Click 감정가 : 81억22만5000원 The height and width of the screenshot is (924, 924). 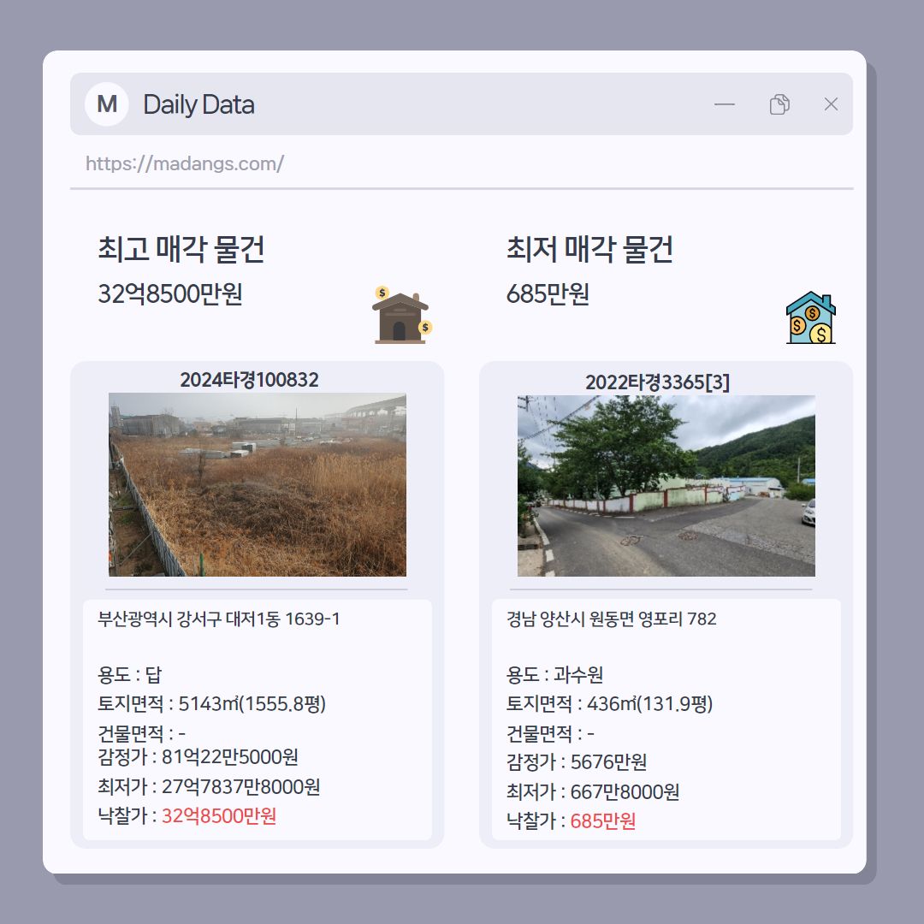click(x=198, y=756)
